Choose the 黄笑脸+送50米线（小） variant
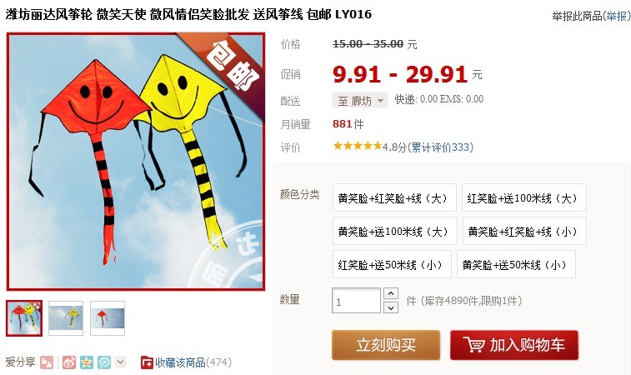The height and width of the screenshot is (375, 631). pos(516,264)
